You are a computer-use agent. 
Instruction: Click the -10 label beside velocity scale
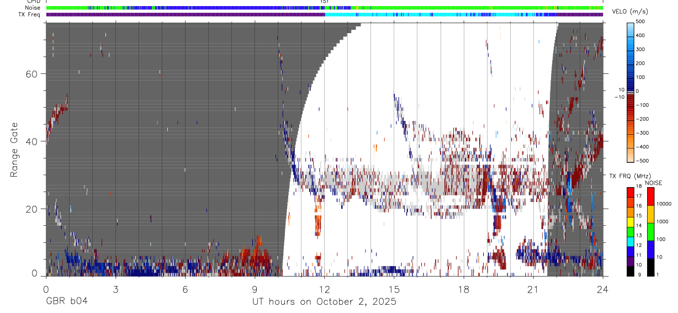pos(619,97)
